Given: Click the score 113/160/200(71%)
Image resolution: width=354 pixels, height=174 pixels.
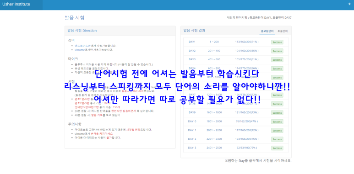Looking at the screenshot, I should tap(247, 42).
